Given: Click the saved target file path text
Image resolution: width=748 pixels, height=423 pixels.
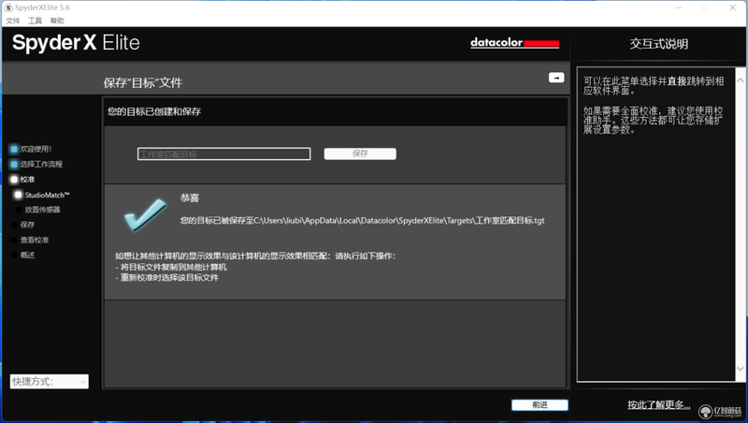Looking at the screenshot, I should pos(362,221).
